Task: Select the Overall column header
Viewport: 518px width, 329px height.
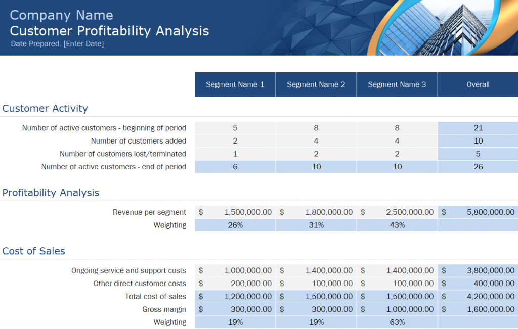Action: coord(478,84)
